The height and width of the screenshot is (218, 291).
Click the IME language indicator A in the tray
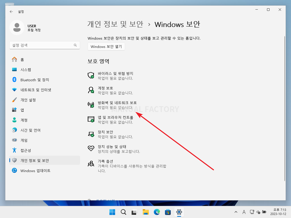[244, 212]
